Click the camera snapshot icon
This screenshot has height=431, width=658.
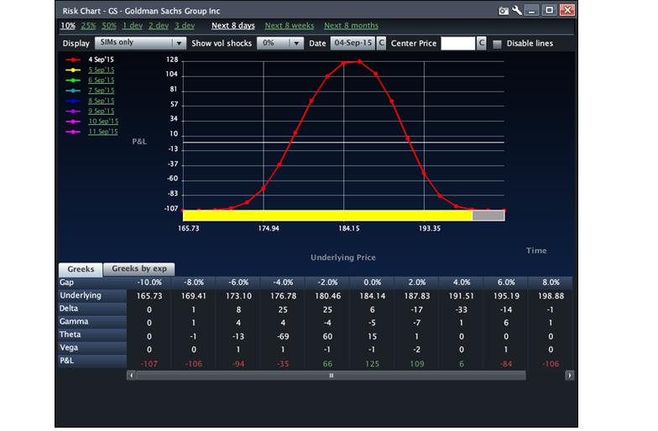pyautogui.click(x=504, y=11)
